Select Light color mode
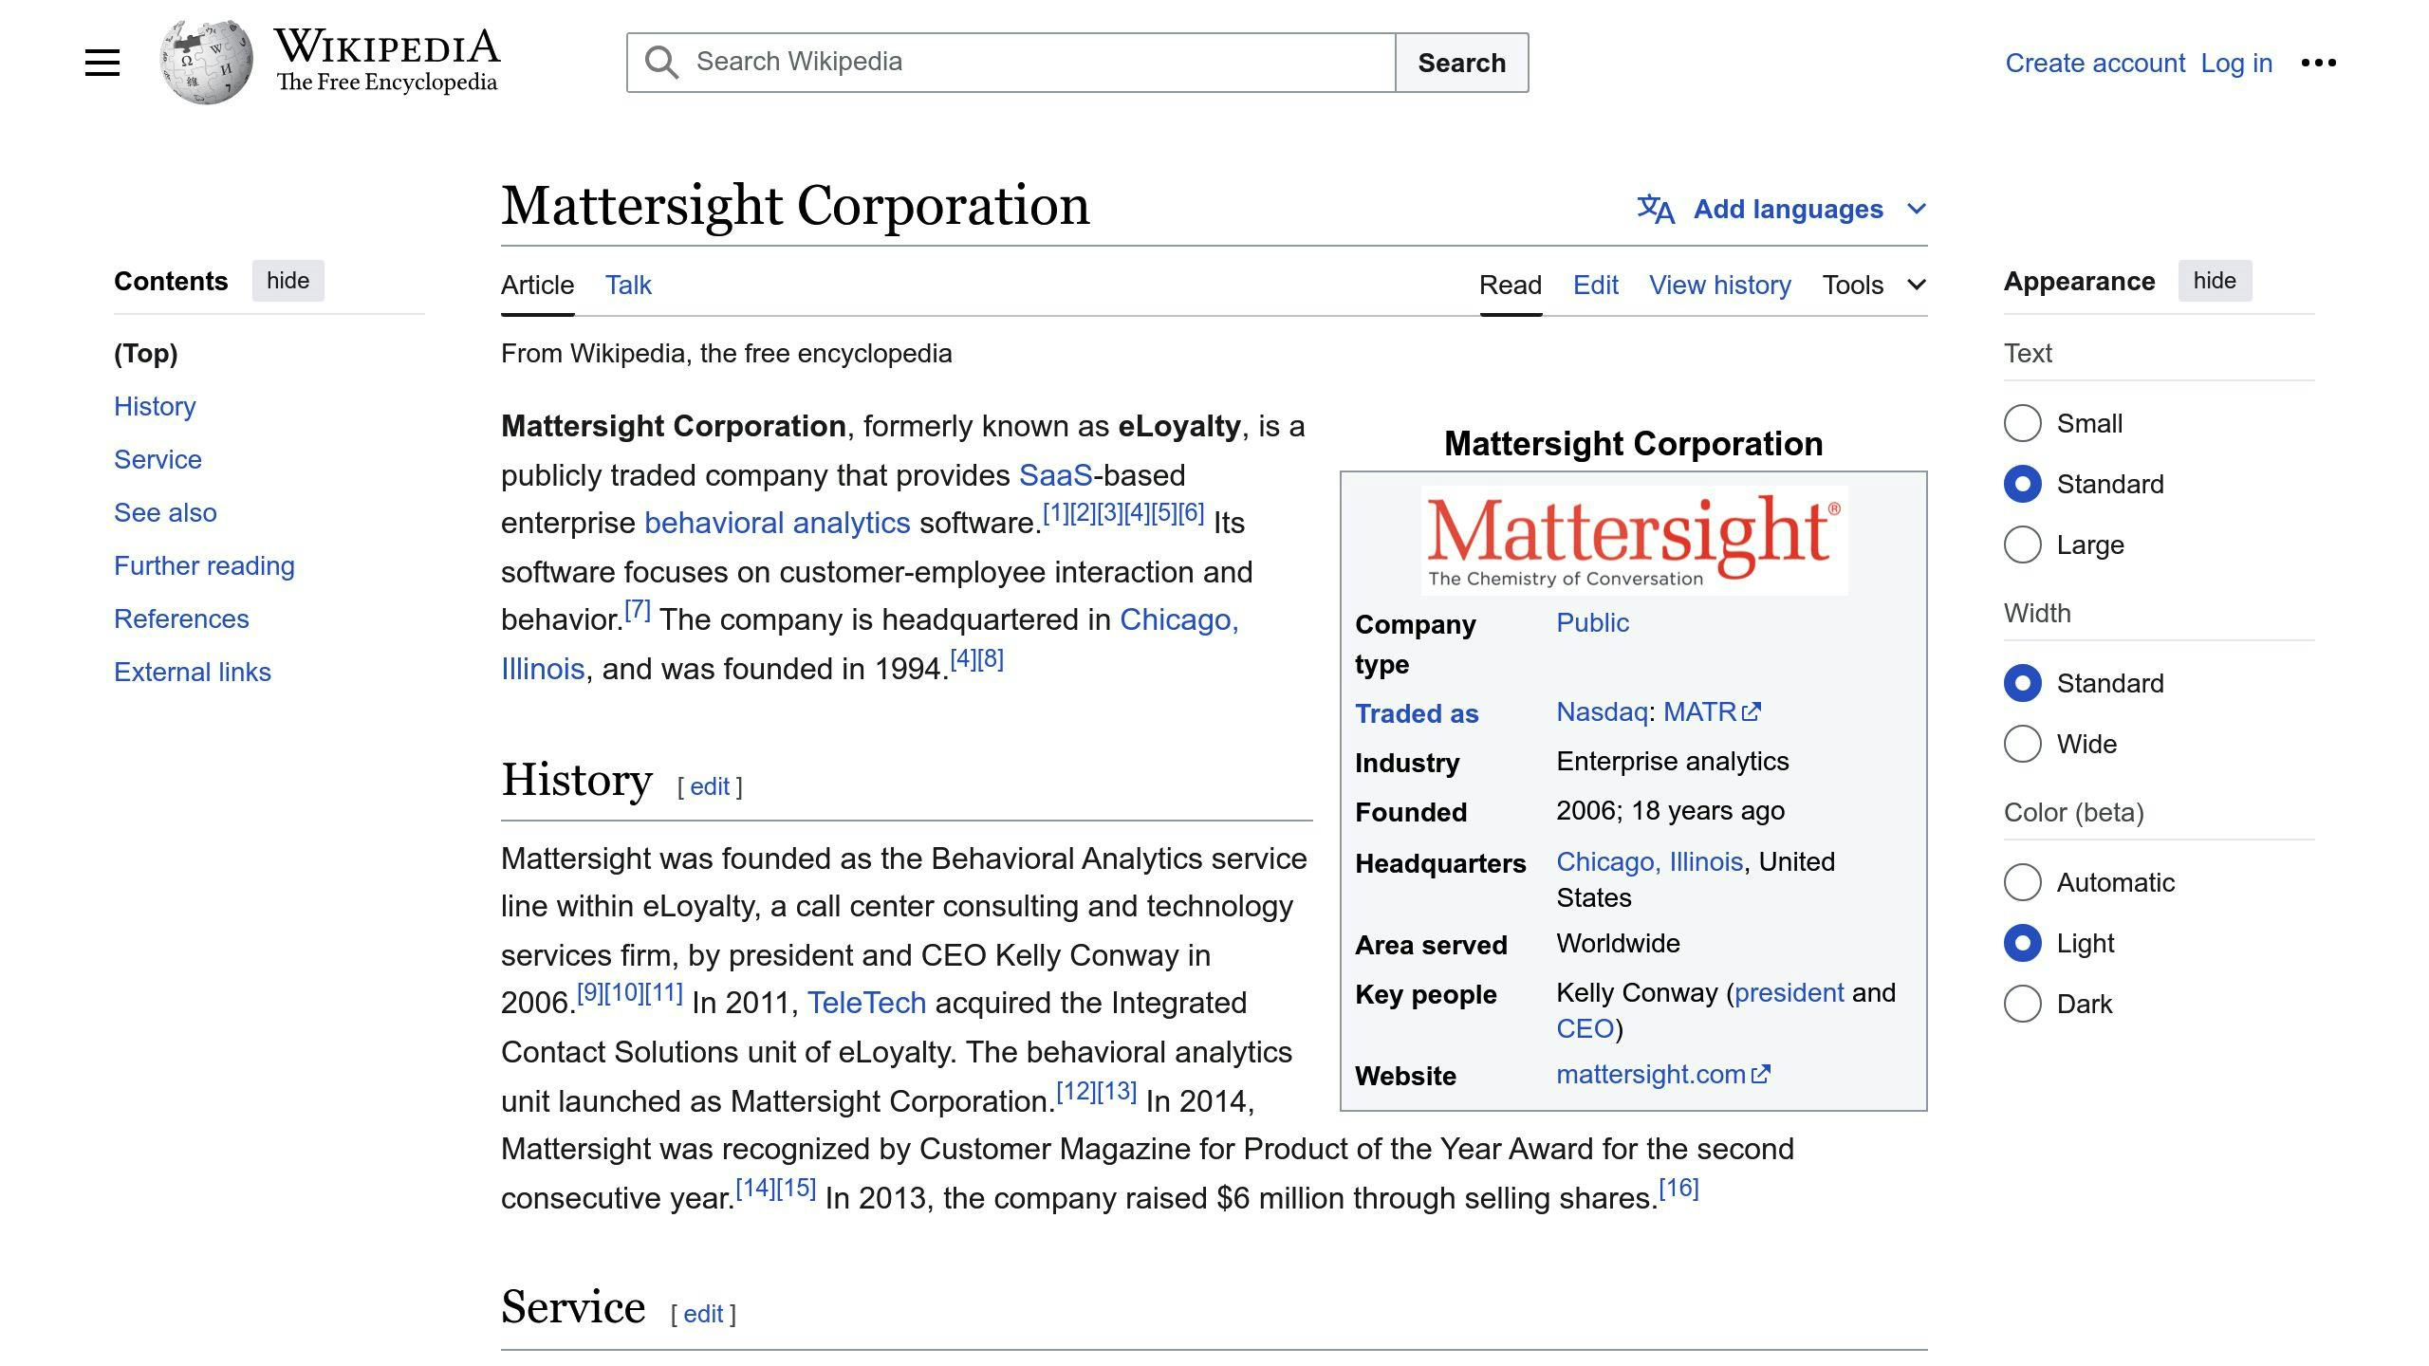 coord(2023,943)
